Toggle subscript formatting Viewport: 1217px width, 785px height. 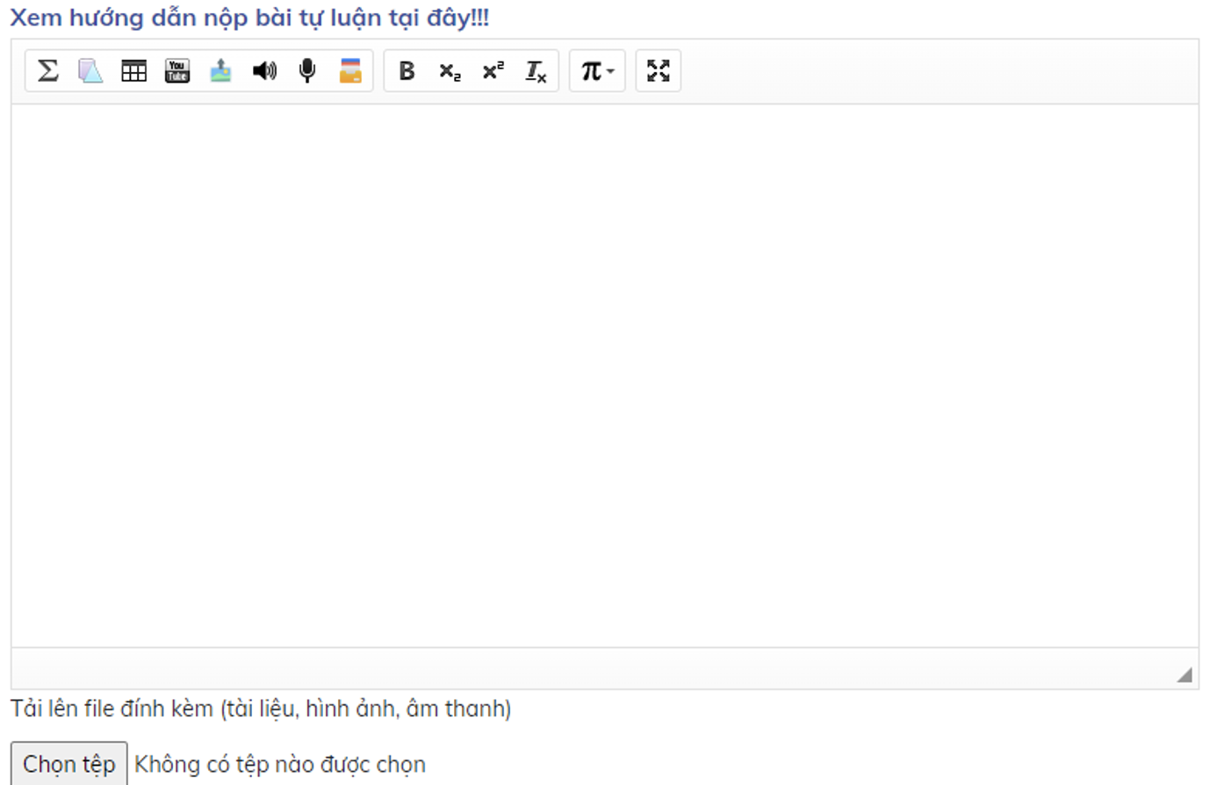coord(450,71)
